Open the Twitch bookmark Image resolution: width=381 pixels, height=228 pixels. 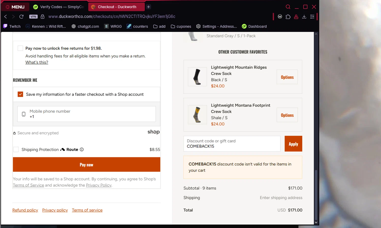[x=12, y=26]
